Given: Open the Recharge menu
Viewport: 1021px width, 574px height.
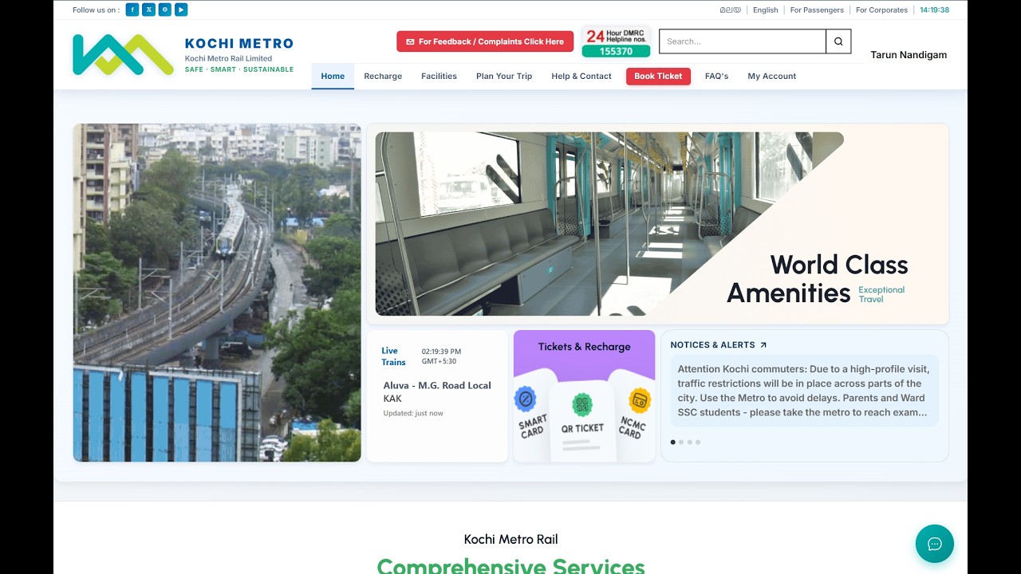Looking at the screenshot, I should (383, 77).
